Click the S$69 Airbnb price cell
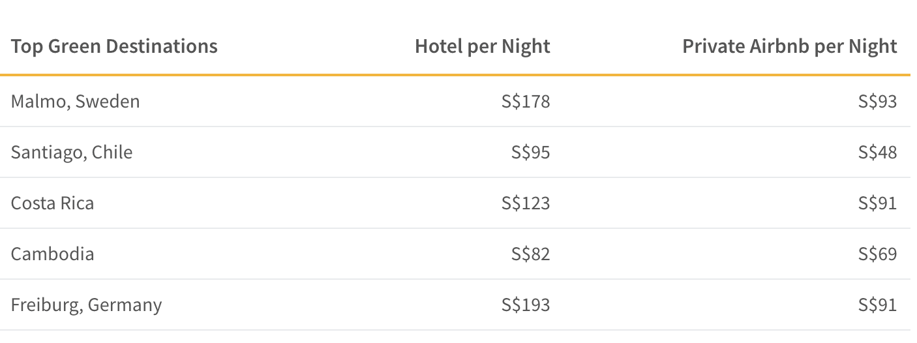This screenshot has width=917, height=343. (877, 254)
